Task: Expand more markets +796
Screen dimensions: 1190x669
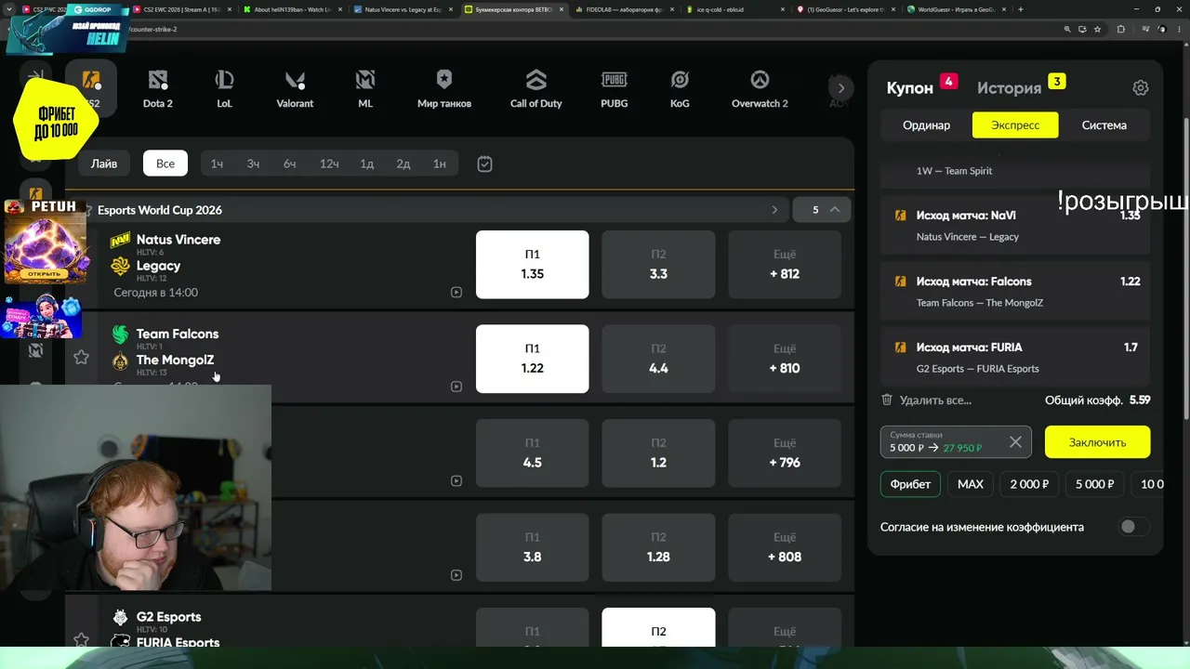Action: [785, 453]
